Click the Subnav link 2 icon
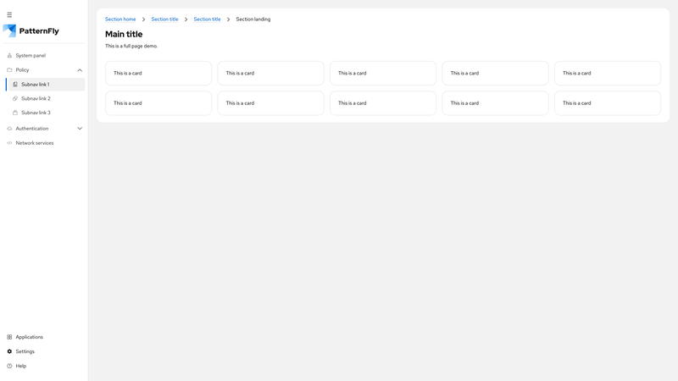Viewport: 678px width, 381px height. (x=15, y=98)
